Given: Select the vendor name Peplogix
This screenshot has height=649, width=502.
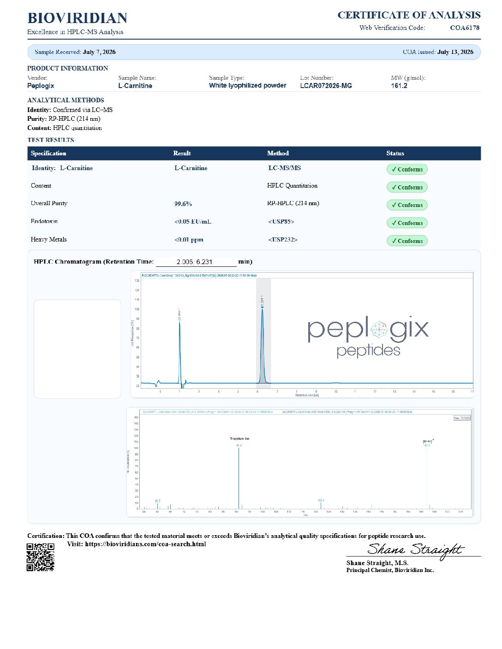Looking at the screenshot, I should (41, 86).
